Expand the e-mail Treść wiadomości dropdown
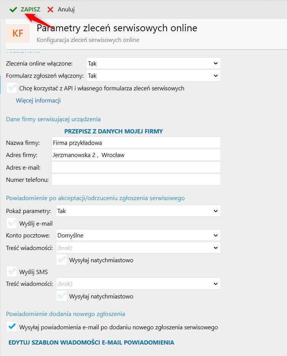Viewport: 287px width, 356px height. [138, 248]
